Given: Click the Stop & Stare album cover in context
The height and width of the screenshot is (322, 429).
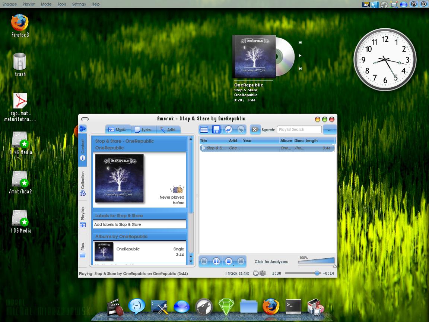Looking at the screenshot, I should (x=119, y=178).
